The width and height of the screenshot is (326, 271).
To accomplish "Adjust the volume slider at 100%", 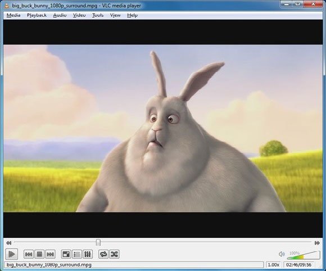I will click(304, 255).
